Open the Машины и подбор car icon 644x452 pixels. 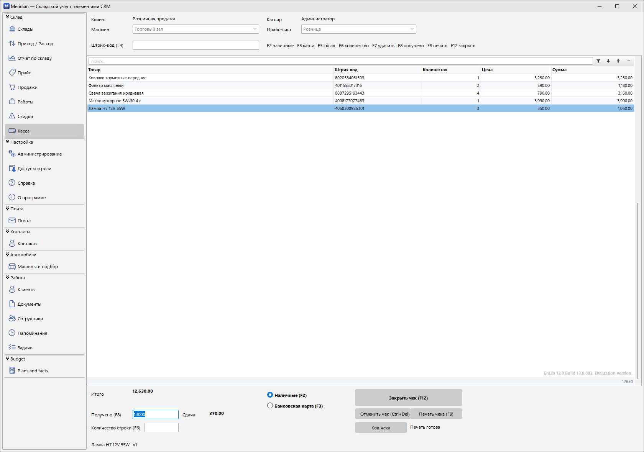point(12,266)
